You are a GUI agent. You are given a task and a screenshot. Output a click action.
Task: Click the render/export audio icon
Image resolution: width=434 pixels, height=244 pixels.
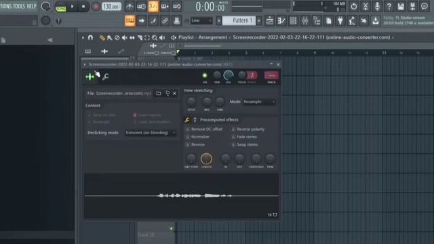[412, 6]
